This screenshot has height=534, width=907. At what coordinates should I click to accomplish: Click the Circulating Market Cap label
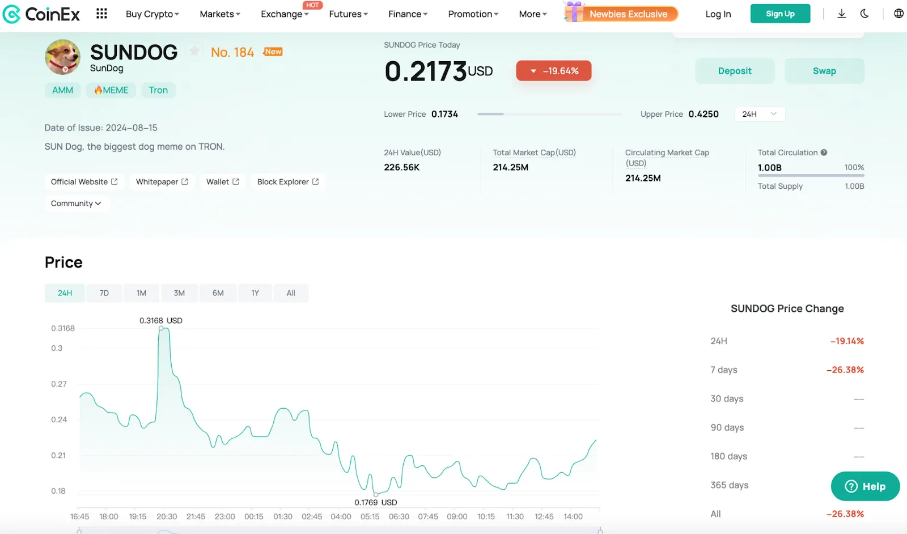click(667, 158)
